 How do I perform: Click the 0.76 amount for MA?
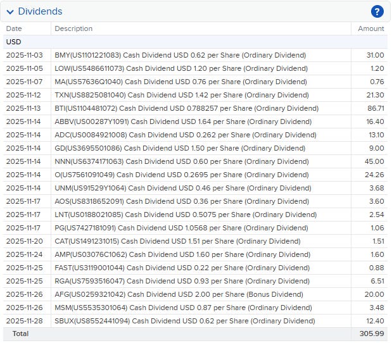coord(377,82)
